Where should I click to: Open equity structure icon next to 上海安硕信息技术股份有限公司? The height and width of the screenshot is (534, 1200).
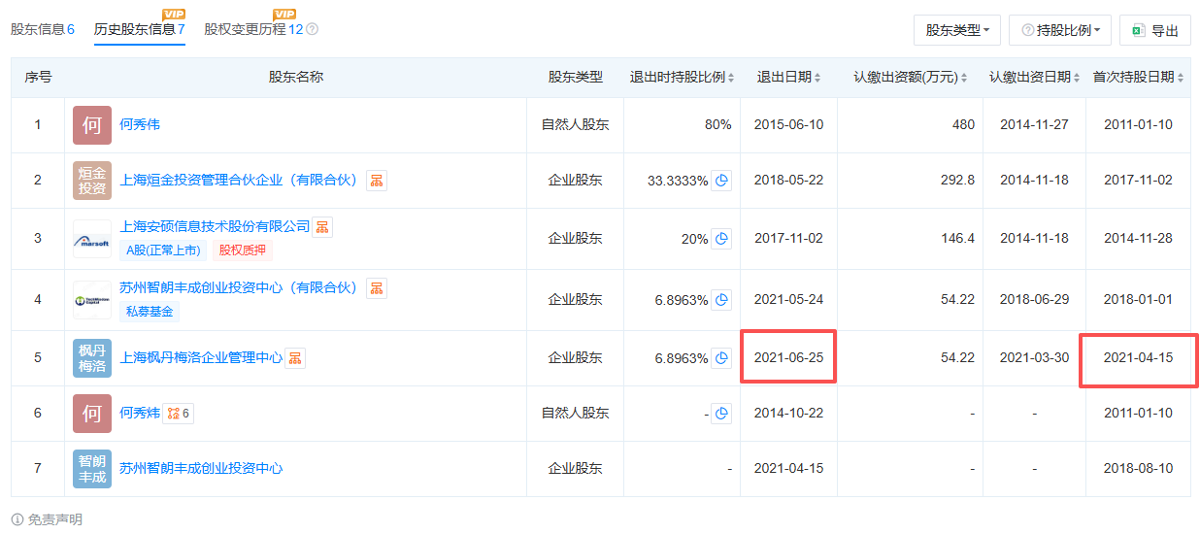tap(322, 227)
